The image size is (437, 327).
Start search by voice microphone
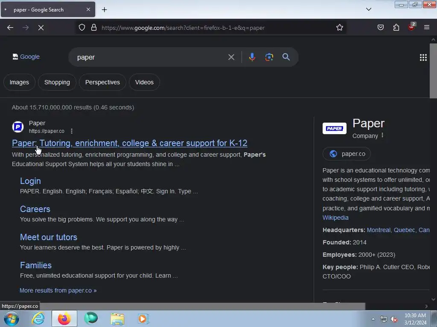click(x=252, y=57)
